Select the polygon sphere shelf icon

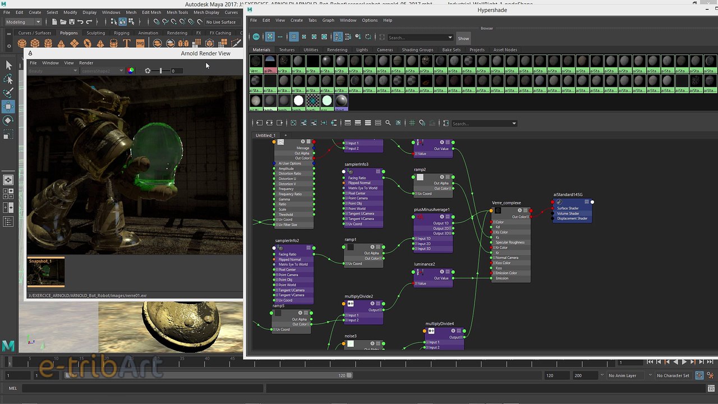point(22,43)
